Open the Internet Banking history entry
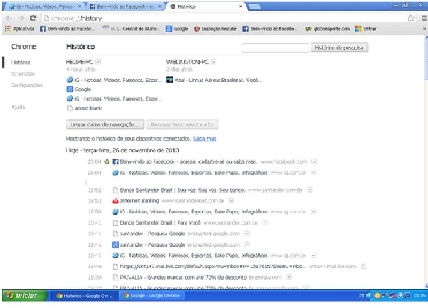Image resolution: width=428 pixels, height=308 pixels. pyautogui.click(x=140, y=201)
